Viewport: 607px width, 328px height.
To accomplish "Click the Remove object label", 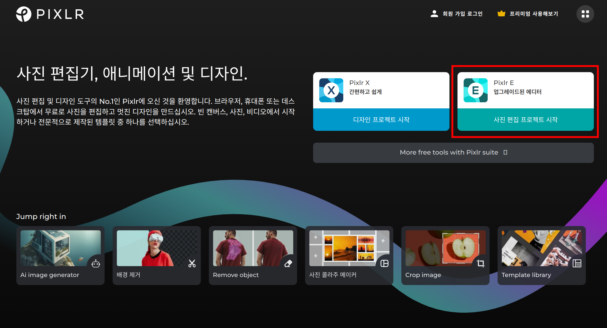I will tap(236, 275).
